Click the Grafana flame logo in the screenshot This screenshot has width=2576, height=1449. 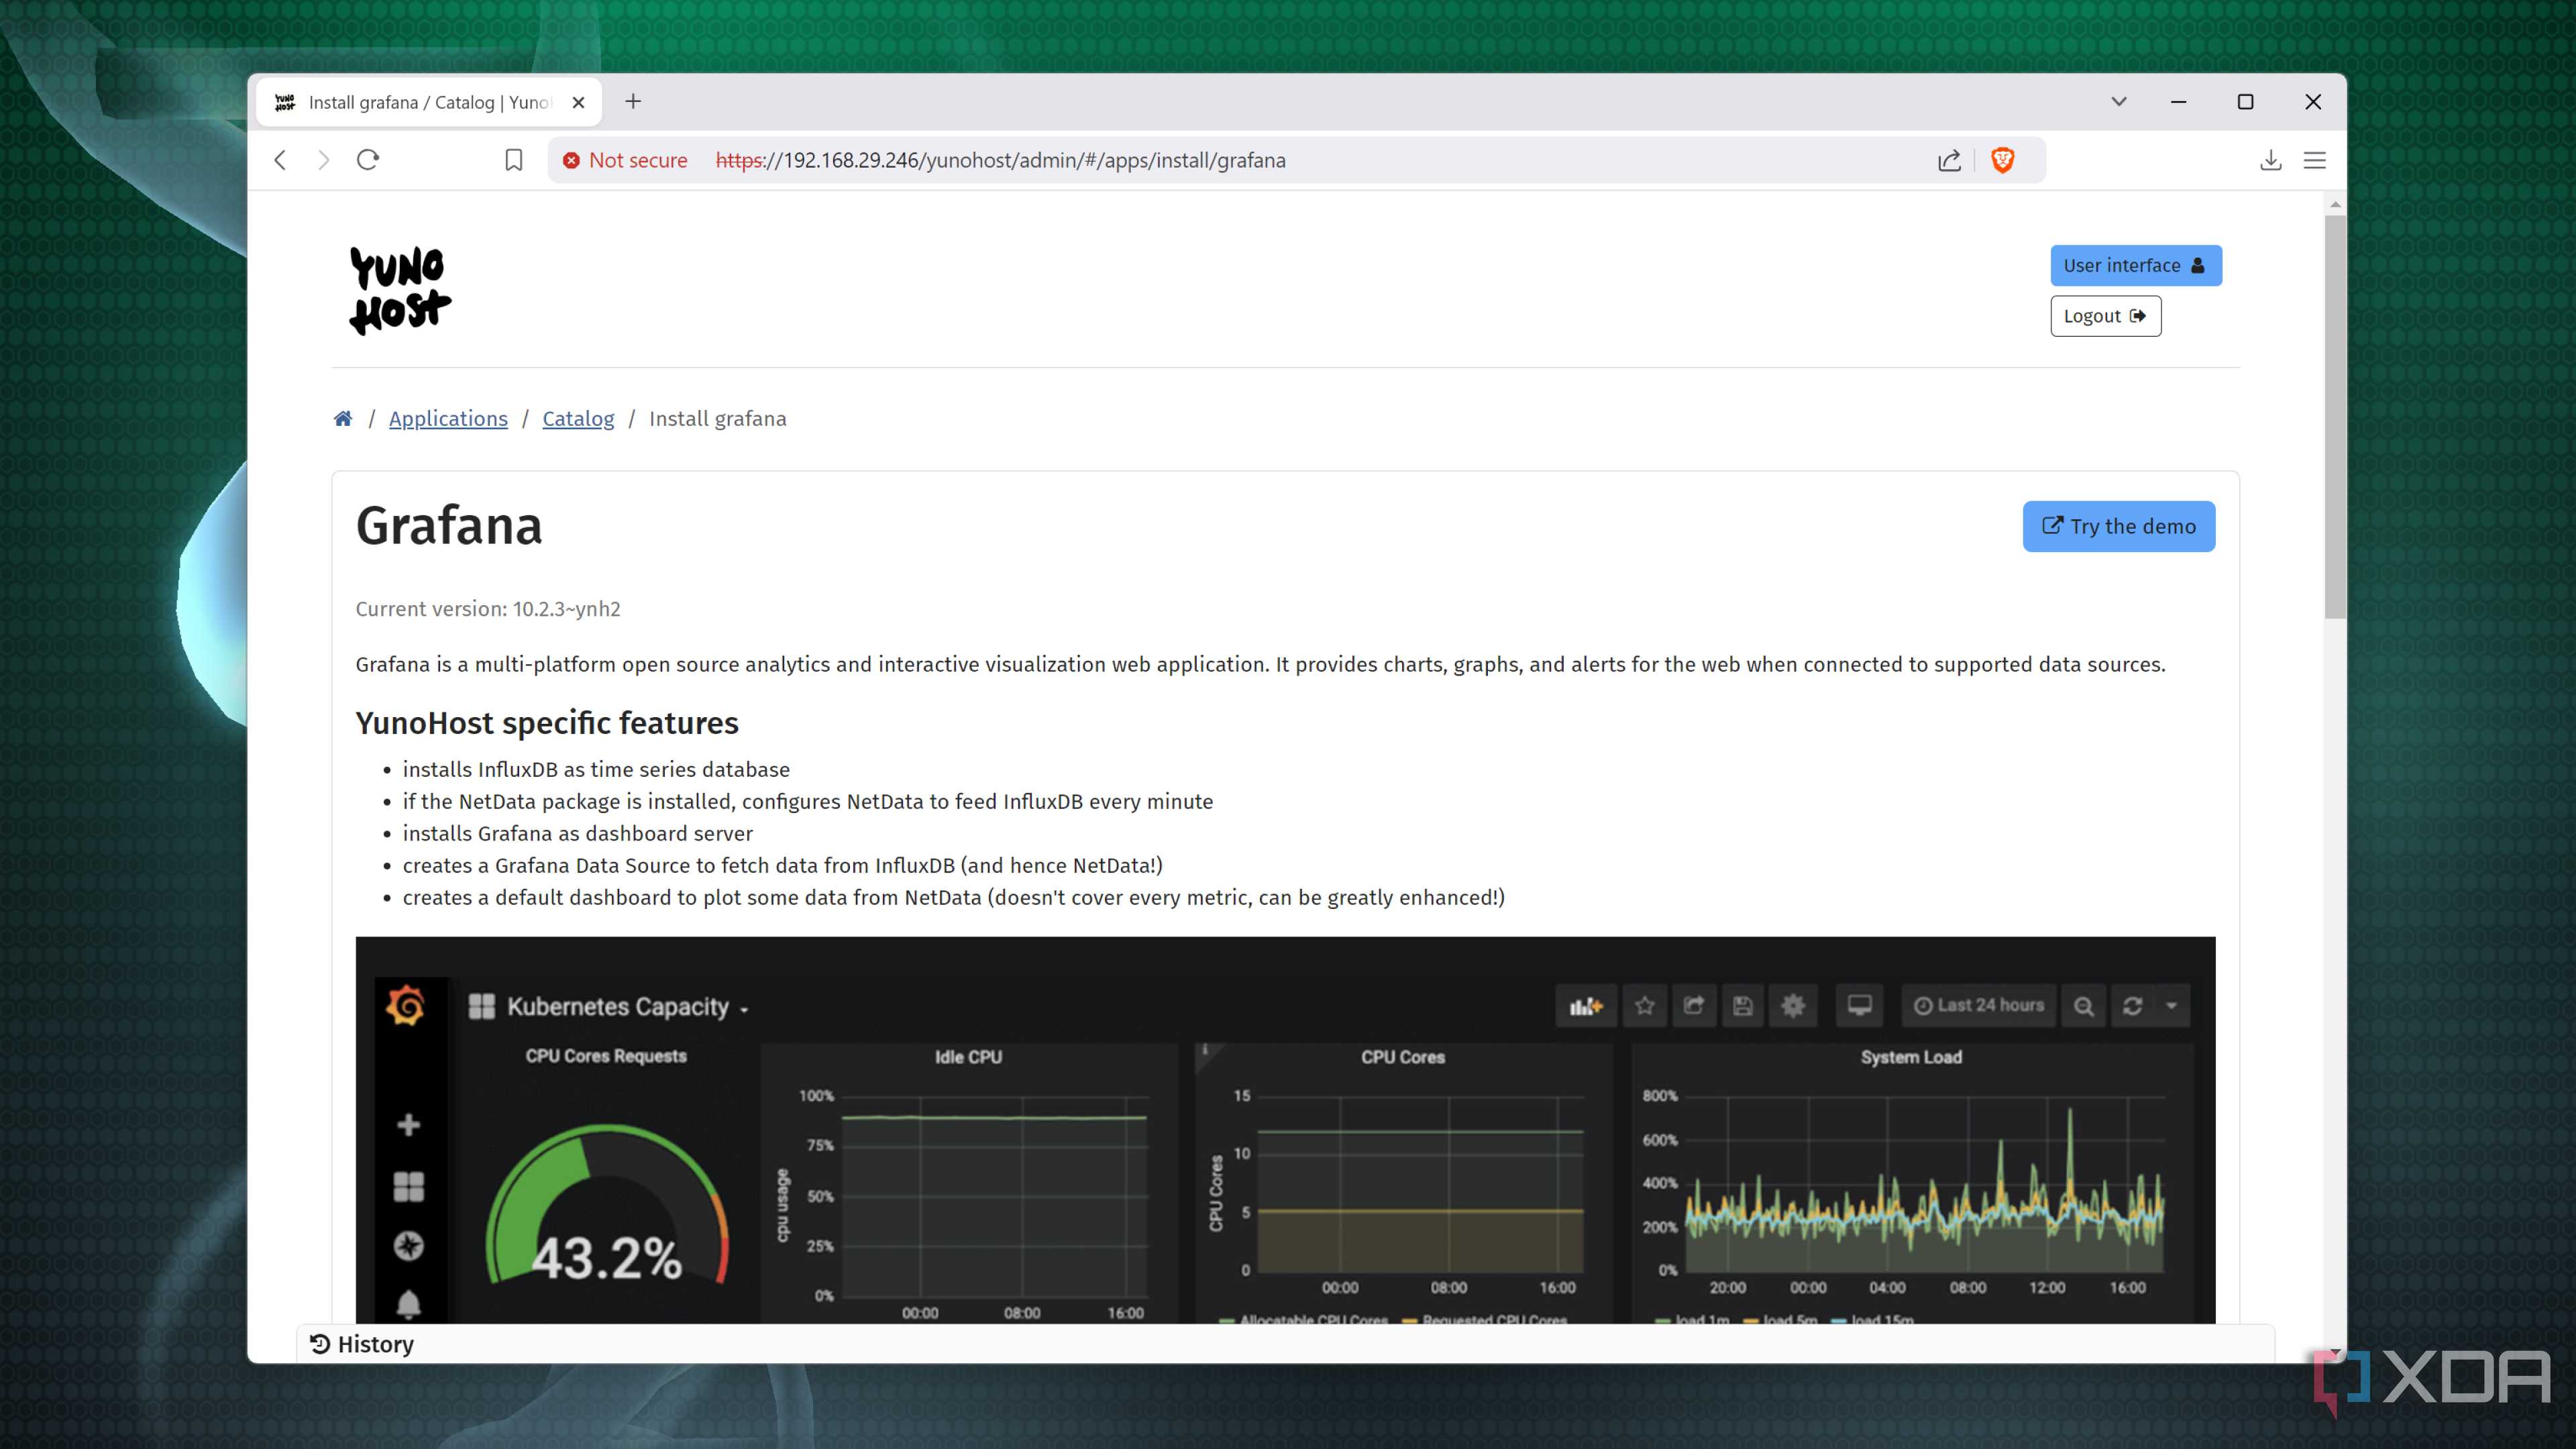click(405, 1005)
